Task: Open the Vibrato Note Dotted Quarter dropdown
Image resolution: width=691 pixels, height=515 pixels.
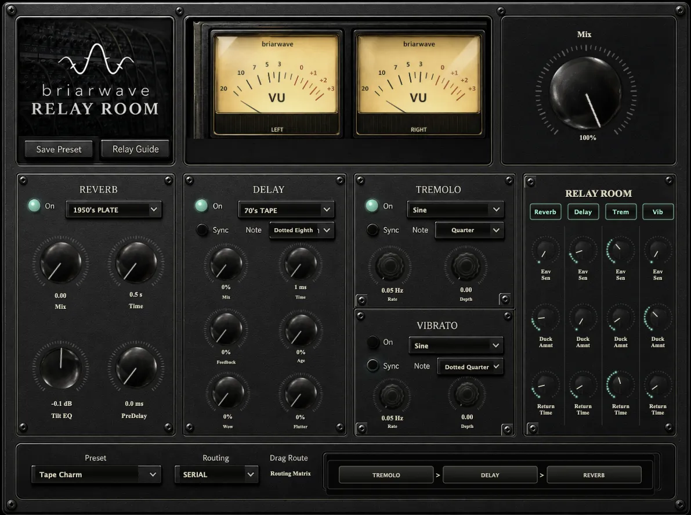Action: click(x=470, y=366)
